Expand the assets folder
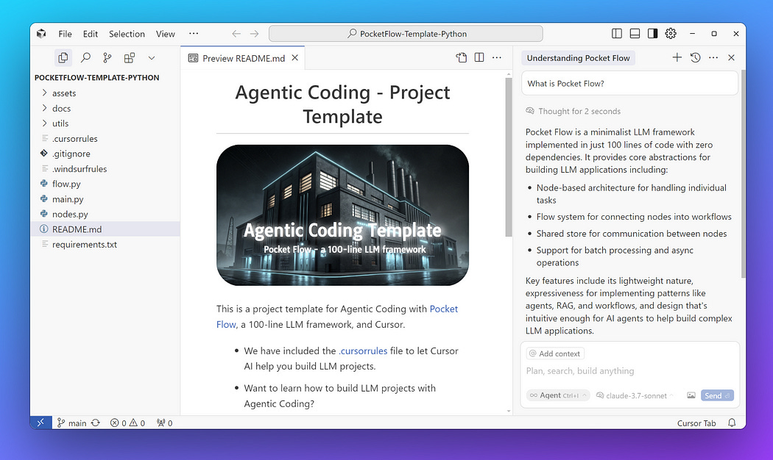 tap(65, 93)
